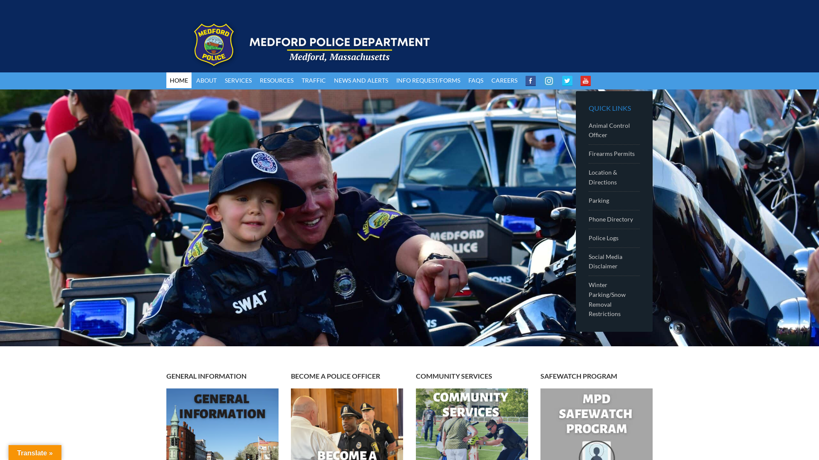Open Animal Control Officer quick link
Image resolution: width=819 pixels, height=460 pixels.
click(609, 130)
